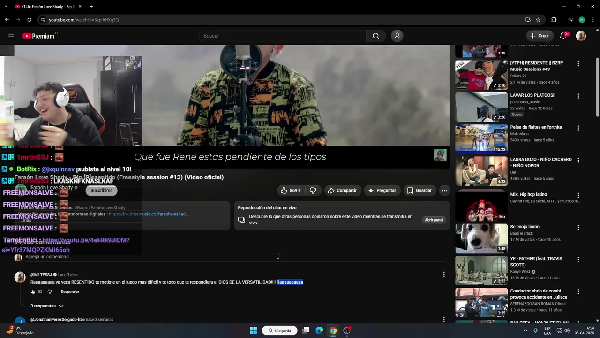The height and width of the screenshot is (338, 600).
Task: Click in the Buscar search field
Action: click(283, 36)
